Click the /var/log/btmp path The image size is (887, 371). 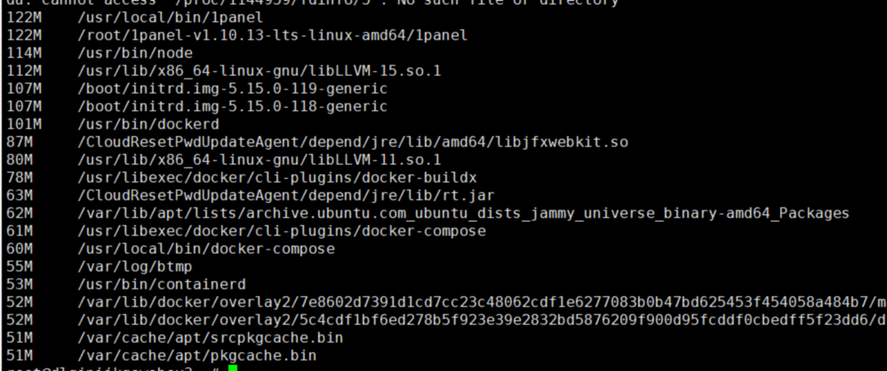[135, 266]
